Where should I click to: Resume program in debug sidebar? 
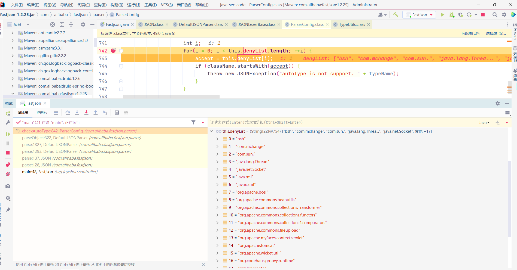(8, 134)
